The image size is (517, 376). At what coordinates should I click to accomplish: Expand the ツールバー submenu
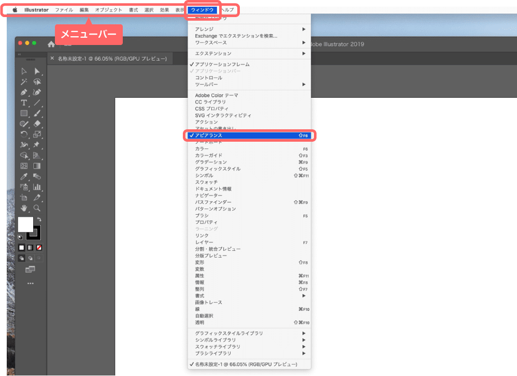click(x=249, y=84)
